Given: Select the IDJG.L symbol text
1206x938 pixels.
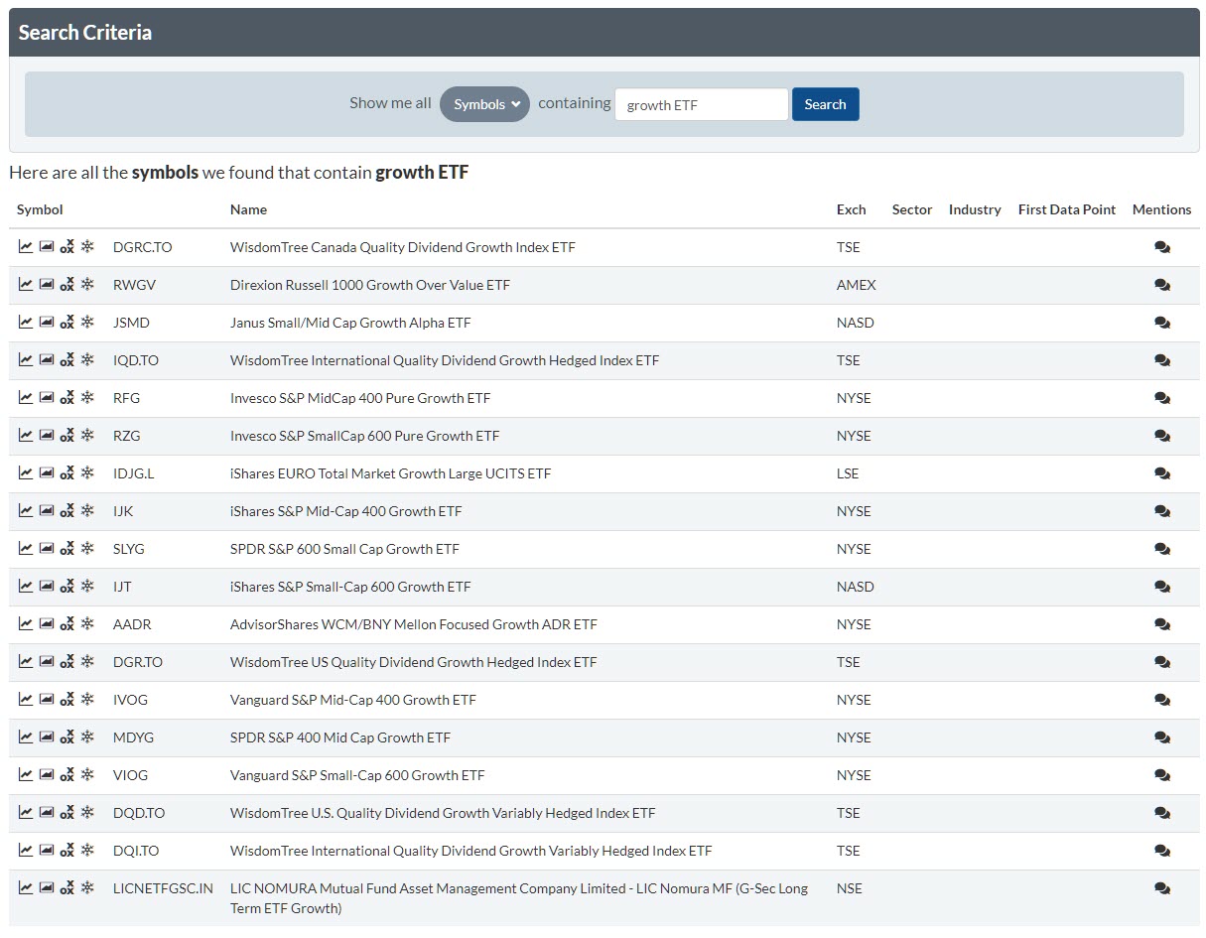Looking at the screenshot, I should [x=134, y=473].
